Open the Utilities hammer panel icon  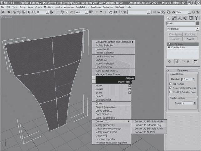click(196, 18)
